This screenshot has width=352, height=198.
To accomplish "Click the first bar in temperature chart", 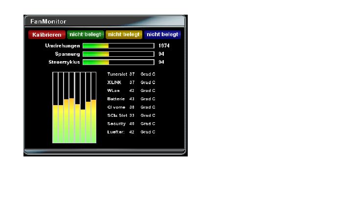I will tap(55, 123).
